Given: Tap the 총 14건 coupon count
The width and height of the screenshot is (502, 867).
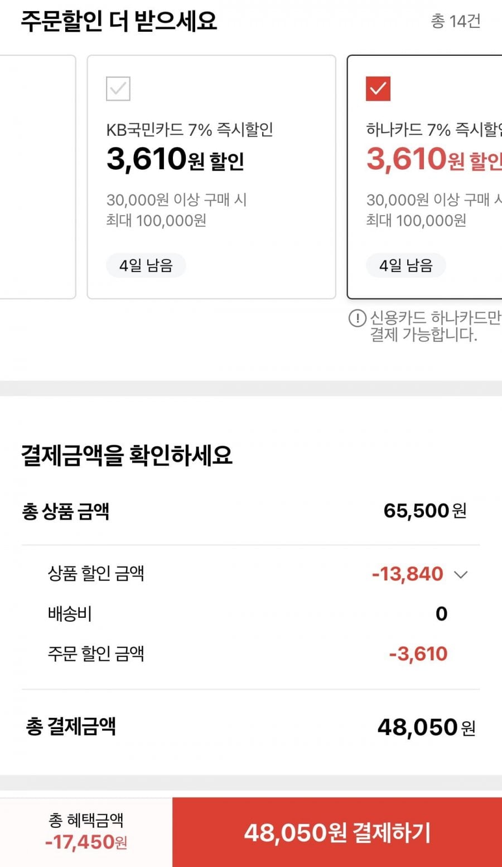Looking at the screenshot, I should coord(455,21).
